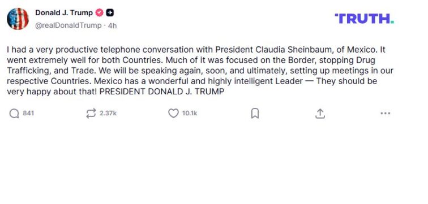This screenshot has height=204, width=428.
Task: Click the 2.37k ReTruth count
Action: click(108, 114)
